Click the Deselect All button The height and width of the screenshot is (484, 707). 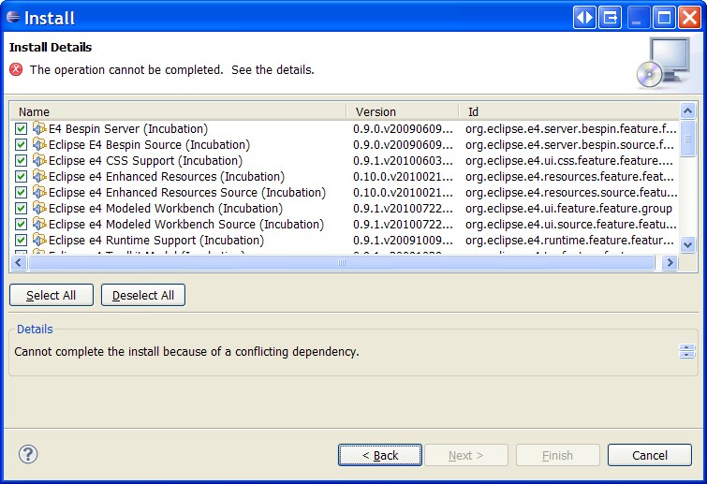click(x=143, y=295)
